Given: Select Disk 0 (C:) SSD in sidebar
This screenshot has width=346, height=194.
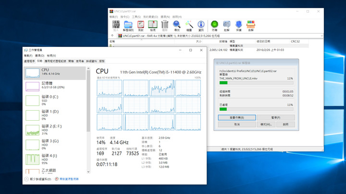Looking at the screenshot, I should [54, 100].
